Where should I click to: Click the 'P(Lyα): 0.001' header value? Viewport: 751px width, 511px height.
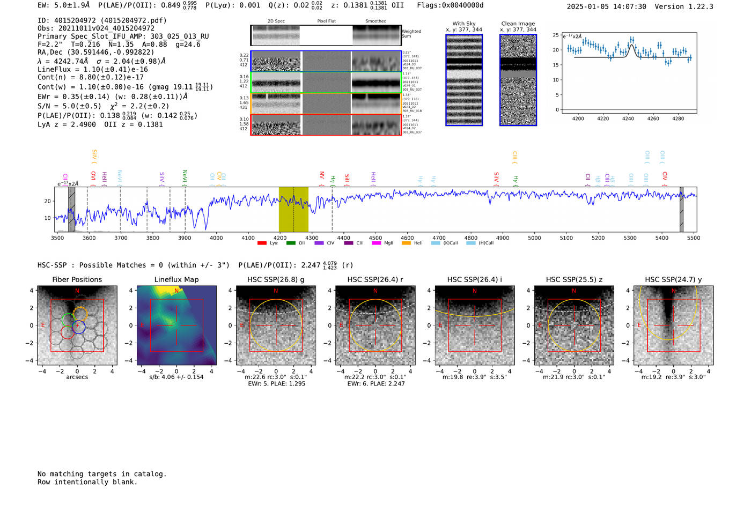coord(233,5)
